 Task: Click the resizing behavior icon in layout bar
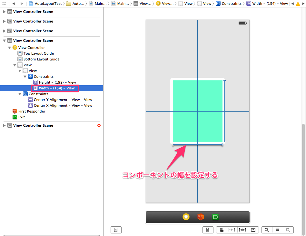click(253, 230)
